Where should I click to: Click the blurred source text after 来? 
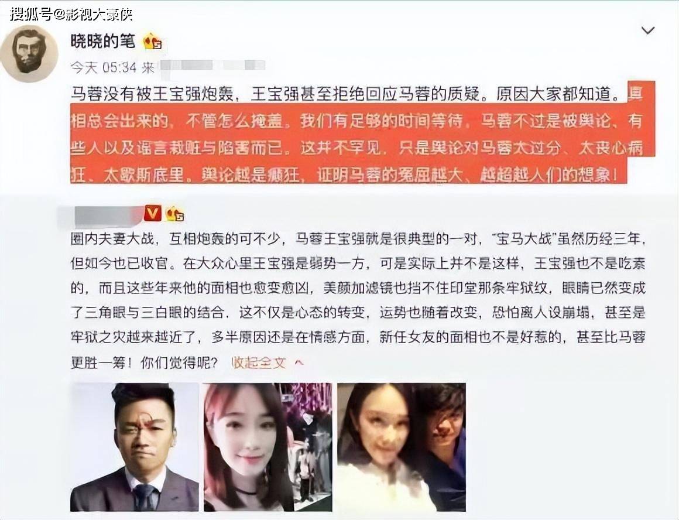pyautogui.click(x=212, y=66)
